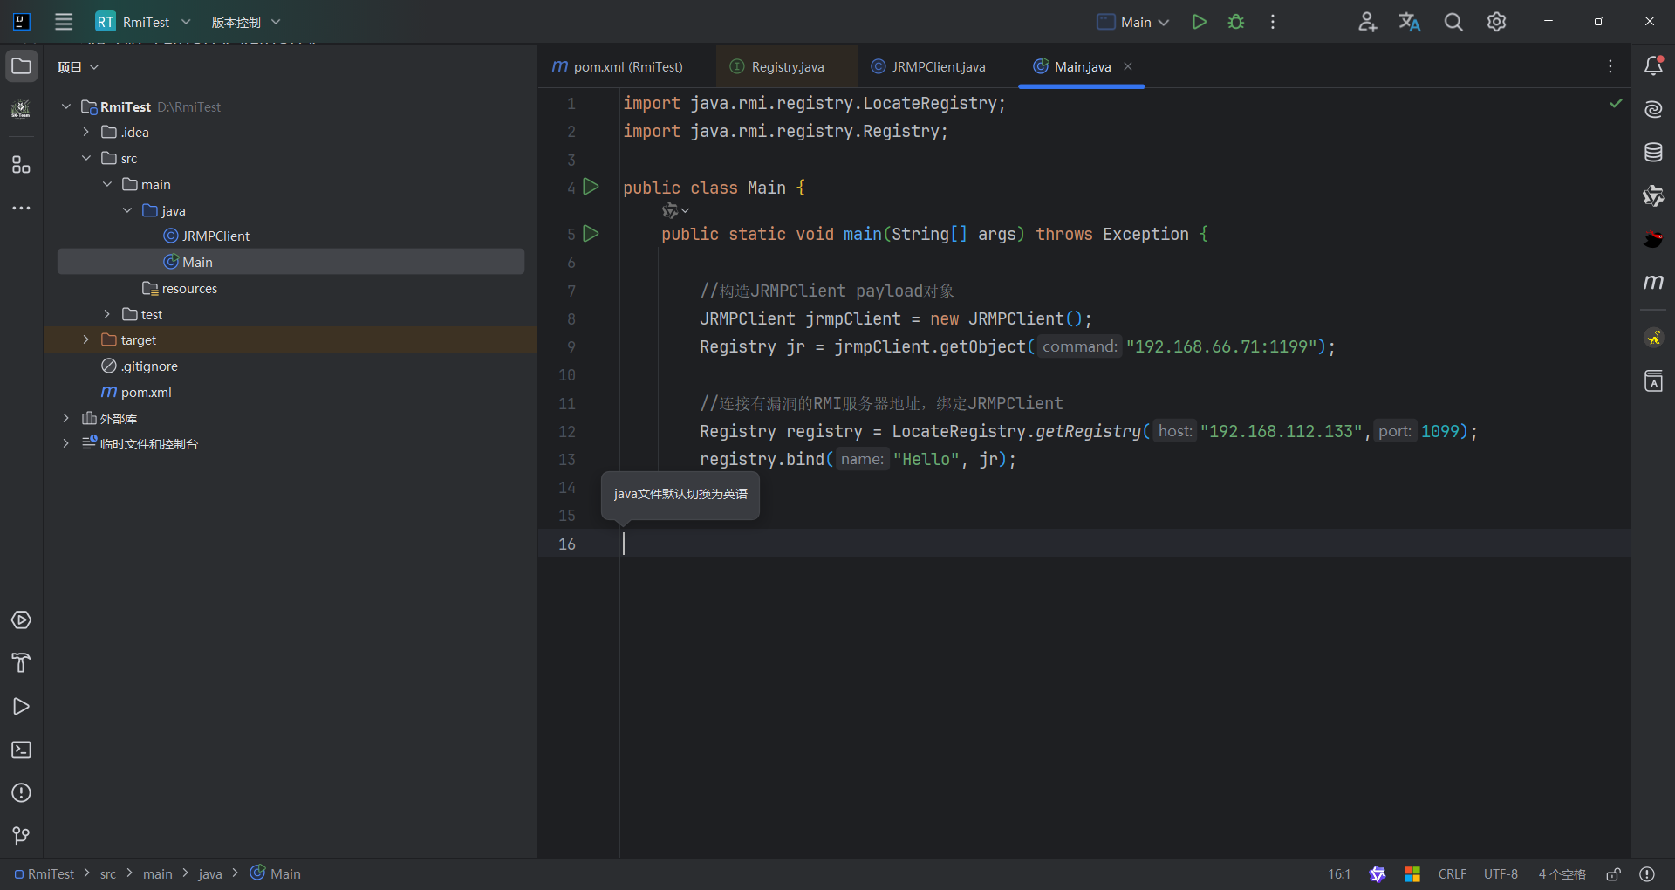Open the status bar problems indicator
This screenshot has width=1675, height=890.
click(x=1647, y=874)
